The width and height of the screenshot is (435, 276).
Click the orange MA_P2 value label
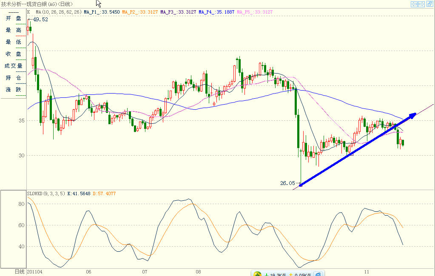tap(140, 12)
